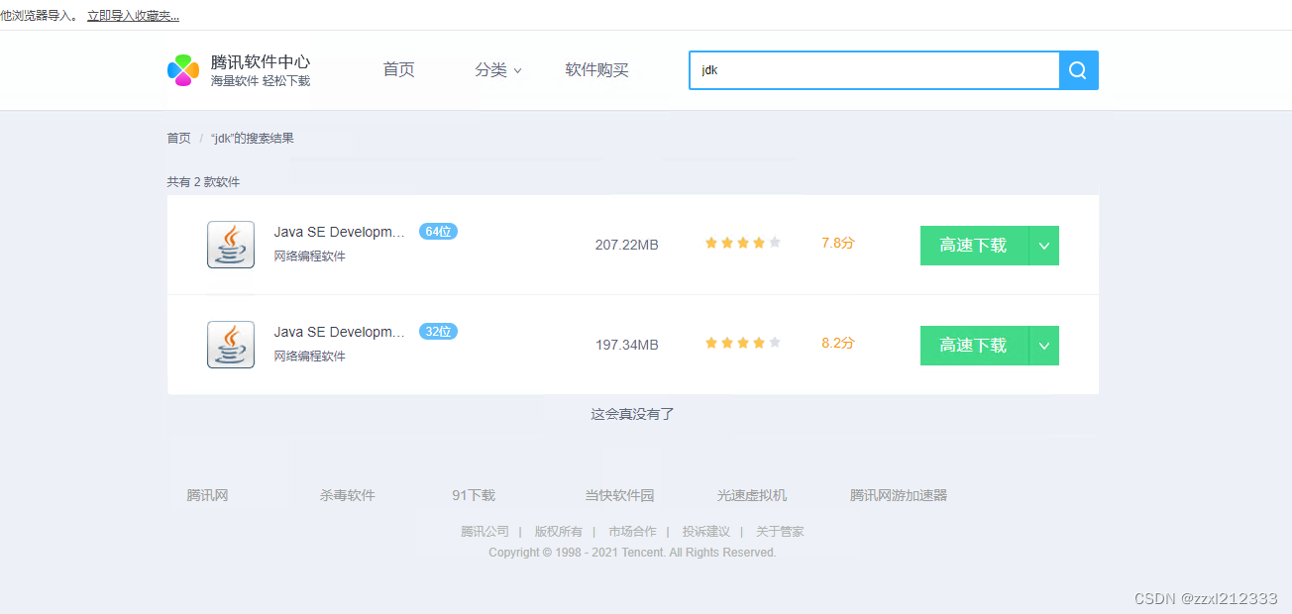Click the 立即导入收藏夹 link
The width and height of the screenshot is (1292, 614).
point(133,16)
